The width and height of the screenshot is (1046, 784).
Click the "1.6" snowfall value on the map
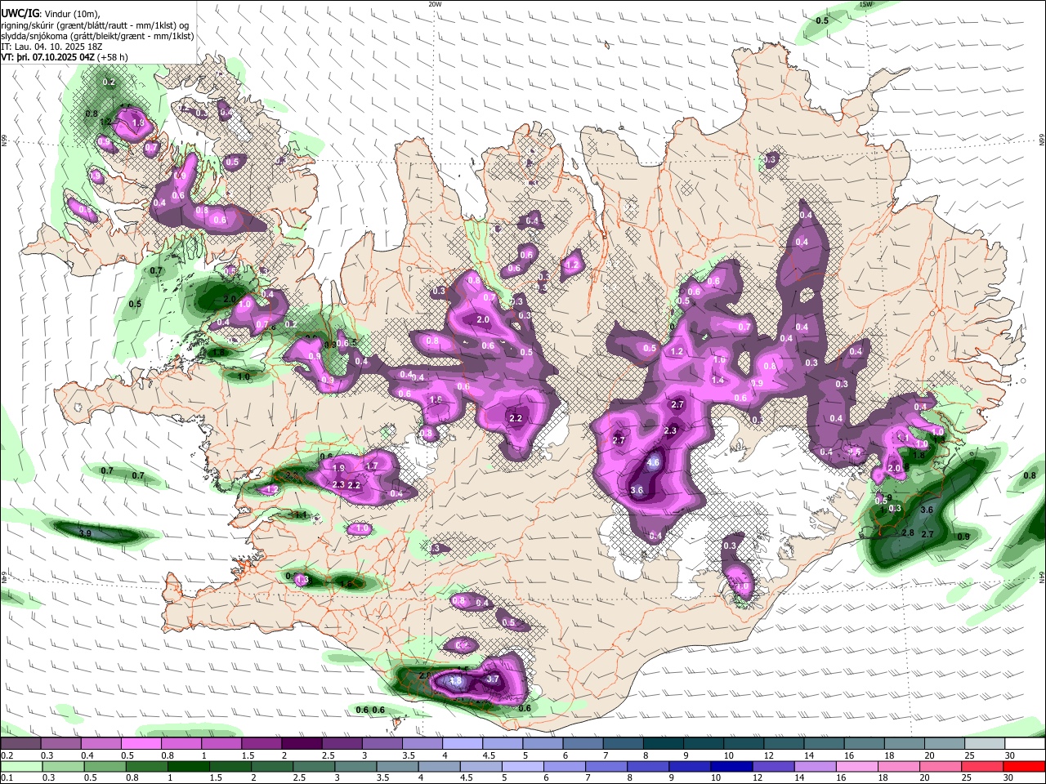tap(436, 399)
